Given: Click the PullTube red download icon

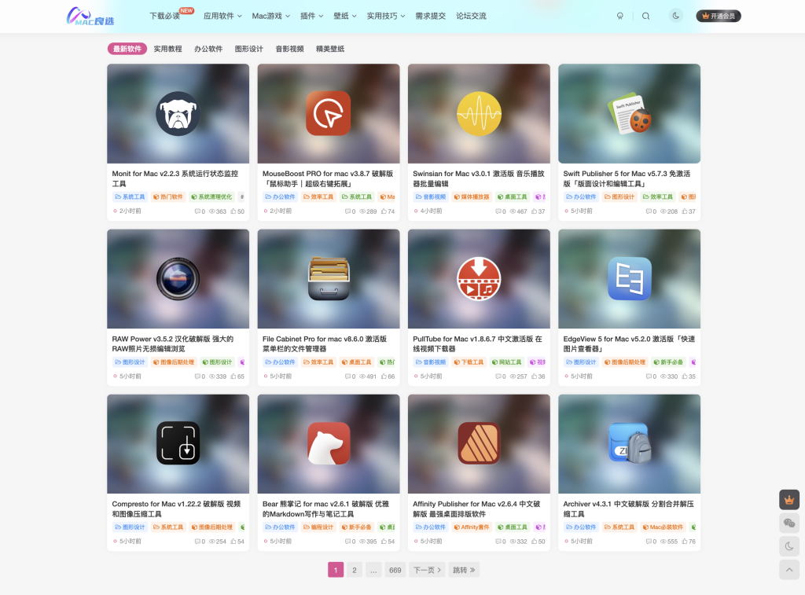Looking at the screenshot, I should pyautogui.click(x=479, y=279).
